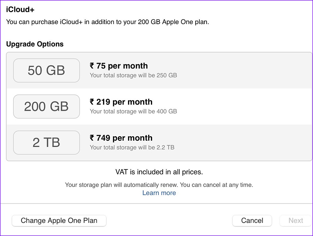Click the iCloud+ heading
313x236 pixels.
coord(20,9)
